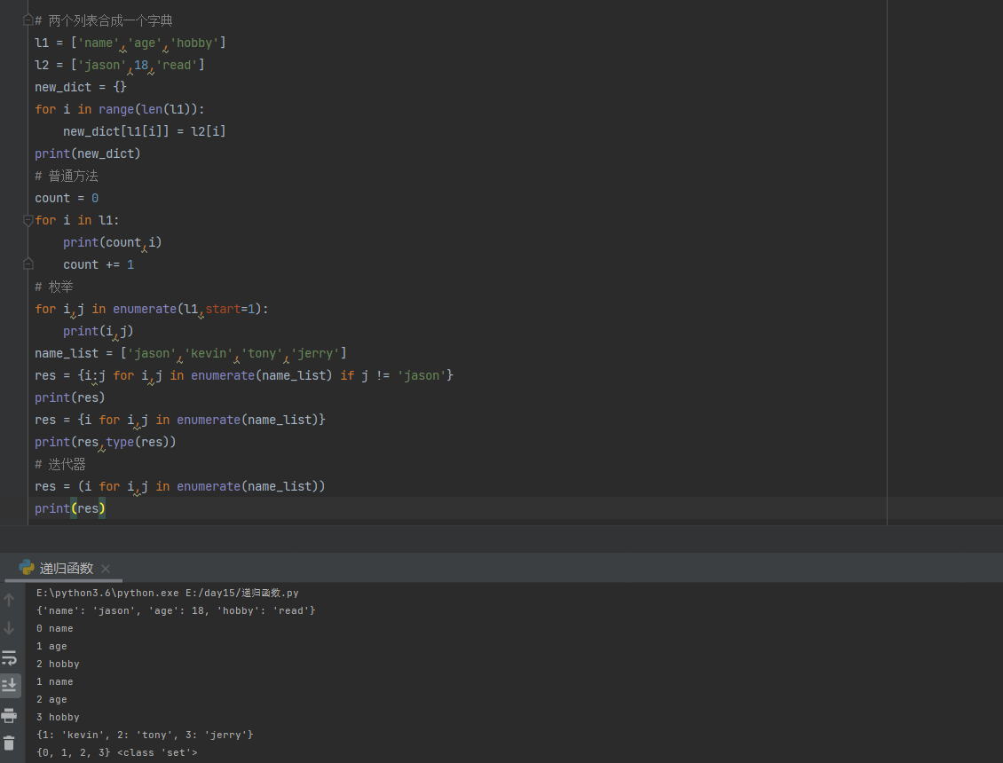Click the 'print(new_dict)' statement
The image size is (1003, 763).
(88, 153)
